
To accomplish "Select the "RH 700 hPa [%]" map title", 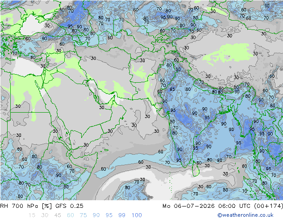I will click(x=26, y=206).
